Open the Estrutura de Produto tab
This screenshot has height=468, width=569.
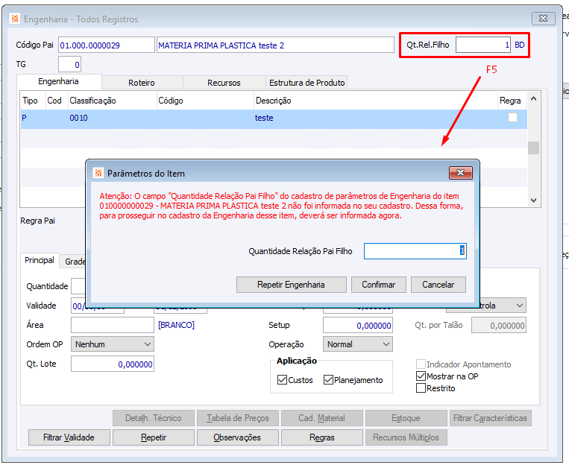pos(307,83)
